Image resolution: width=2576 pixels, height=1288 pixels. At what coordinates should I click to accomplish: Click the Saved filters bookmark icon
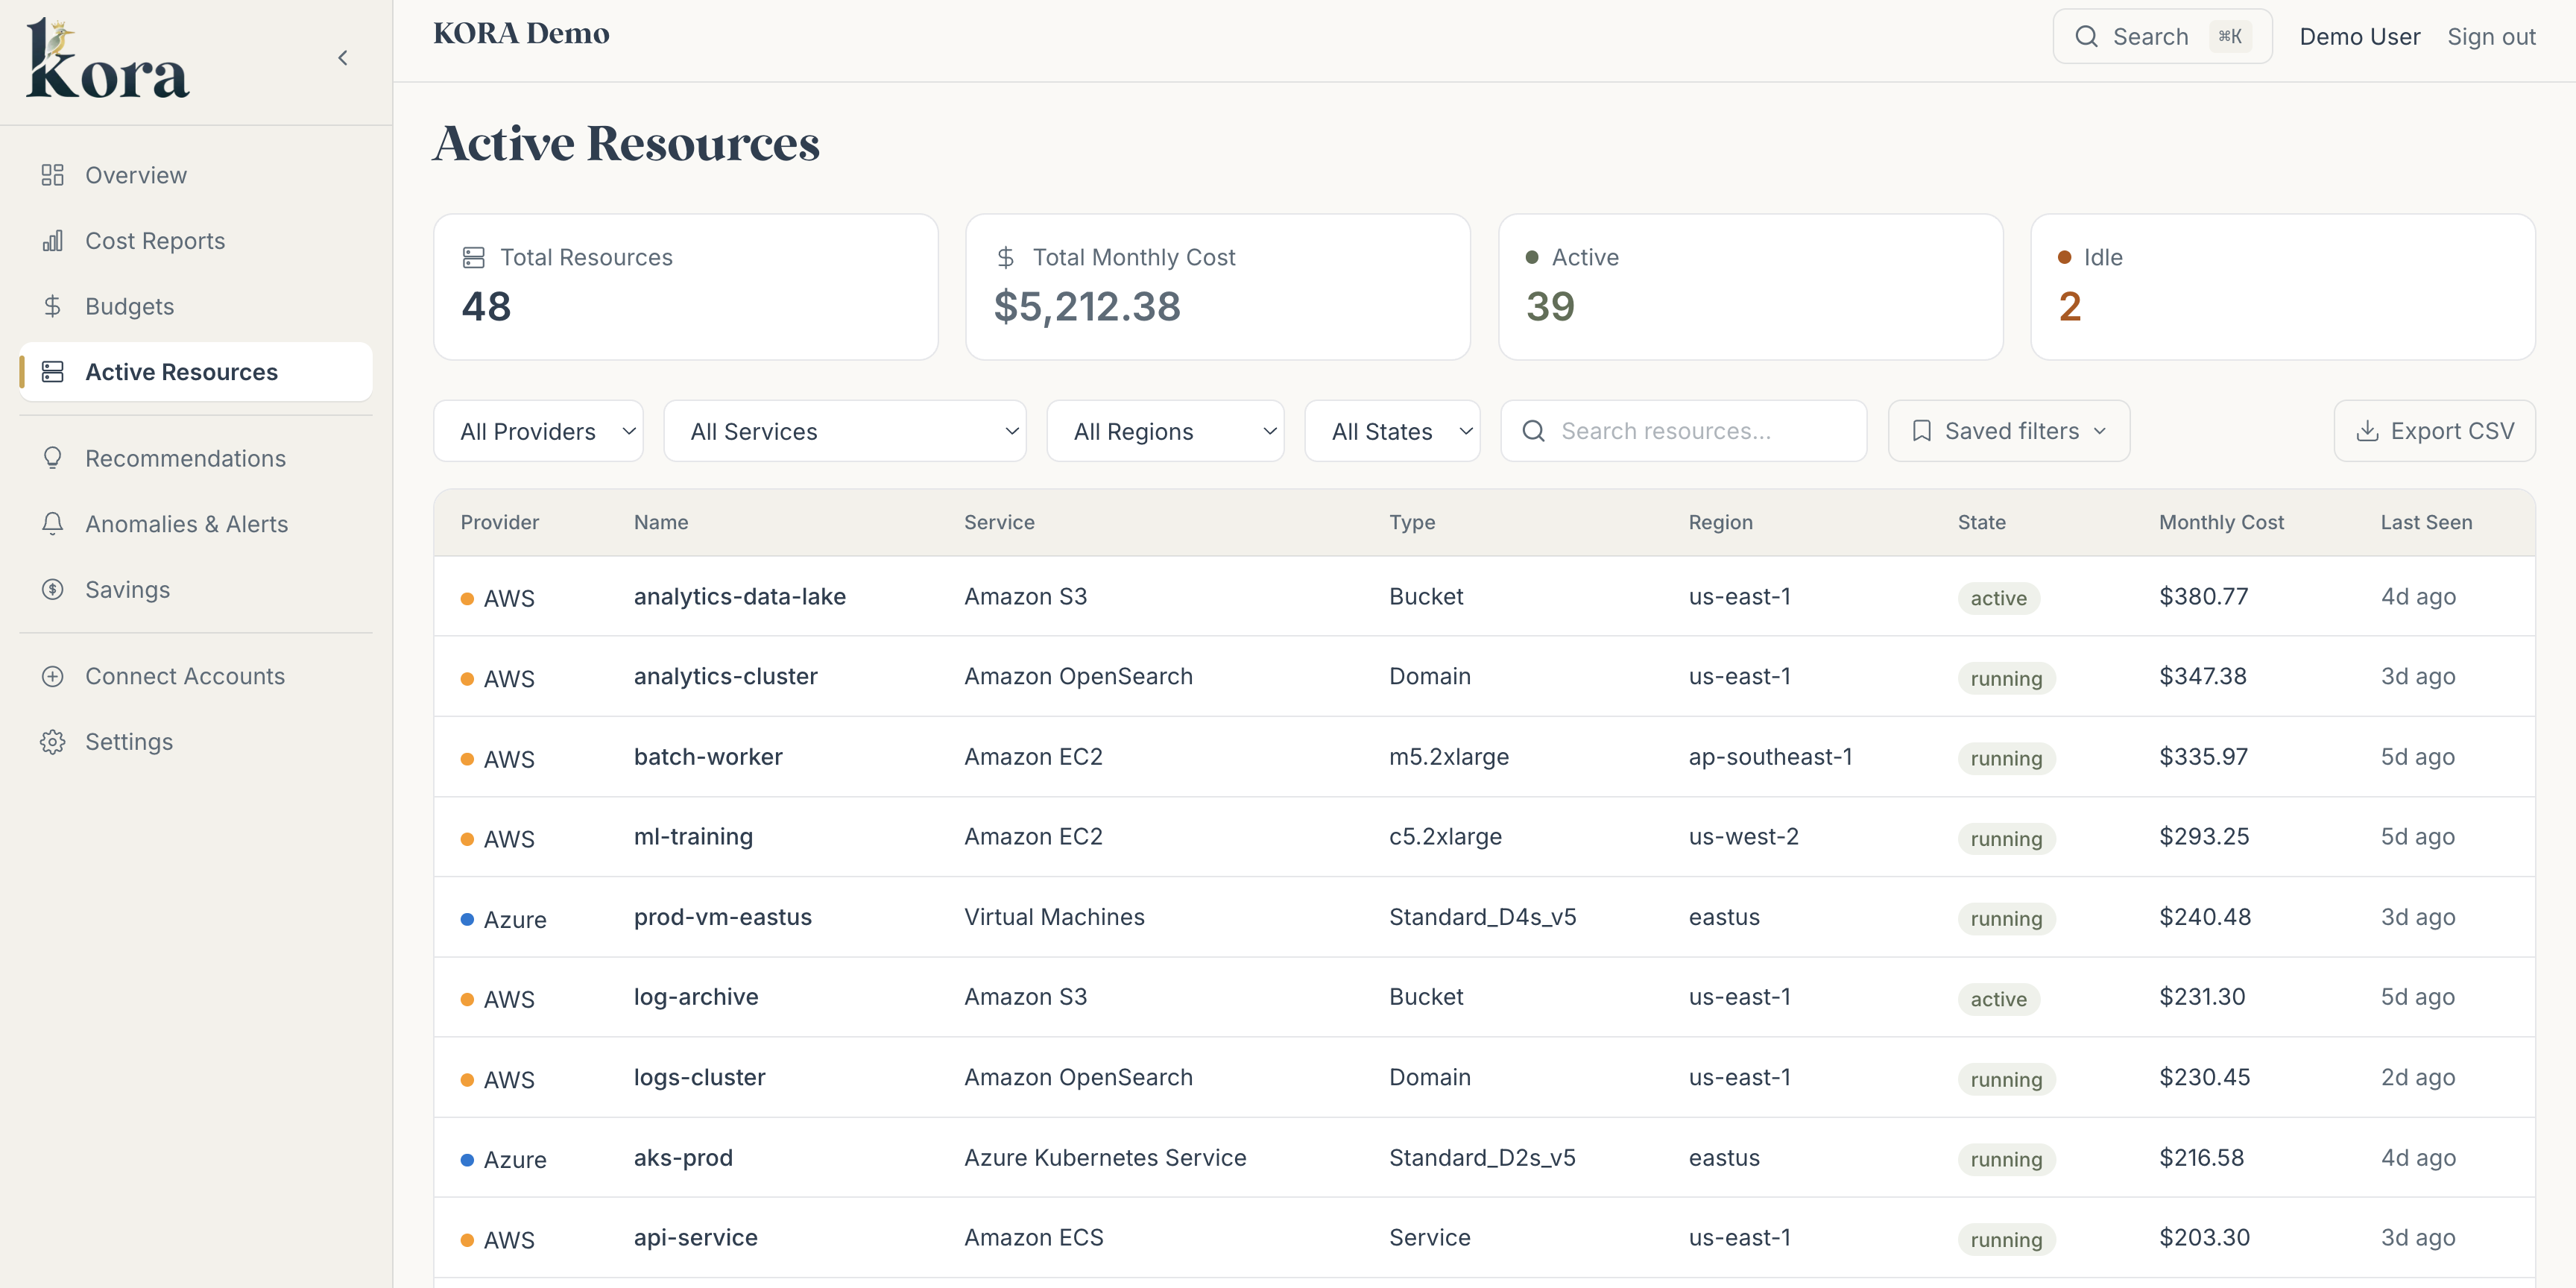pos(1922,431)
